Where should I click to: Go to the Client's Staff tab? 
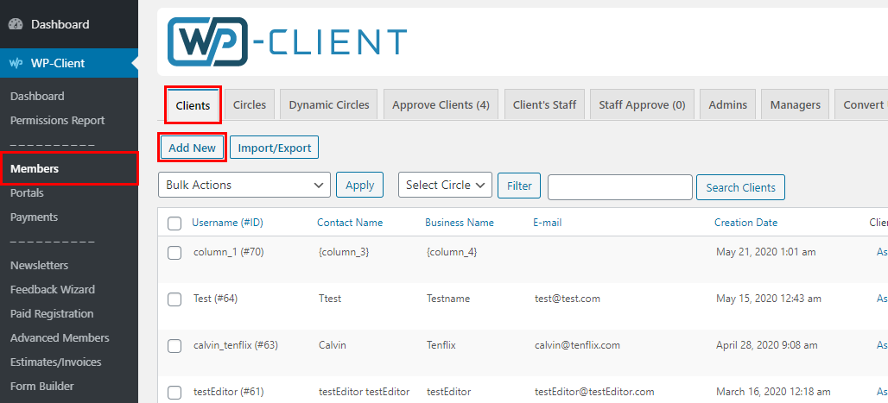(545, 104)
